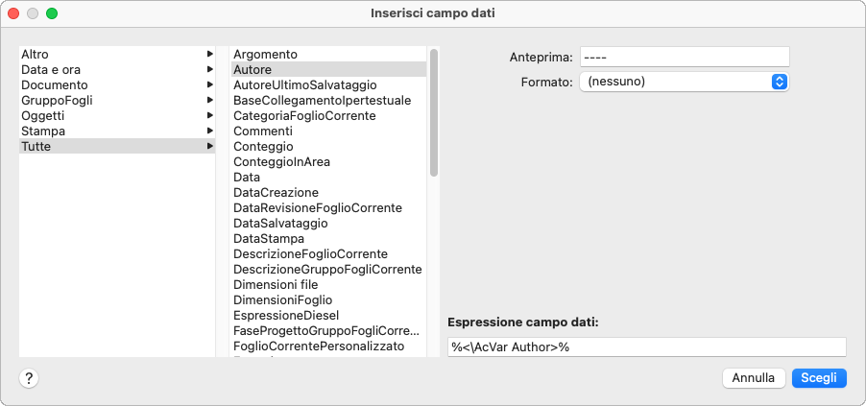
Task: Select the DimensioniFoglio field
Action: 282,299
